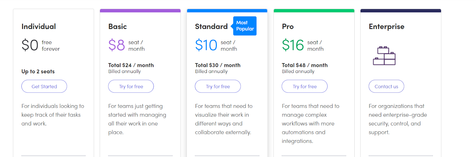Click the Up to 2 seats label

[x=38, y=71]
